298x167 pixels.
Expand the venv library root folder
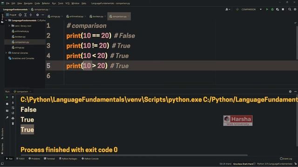pyautogui.click(x=9, y=26)
